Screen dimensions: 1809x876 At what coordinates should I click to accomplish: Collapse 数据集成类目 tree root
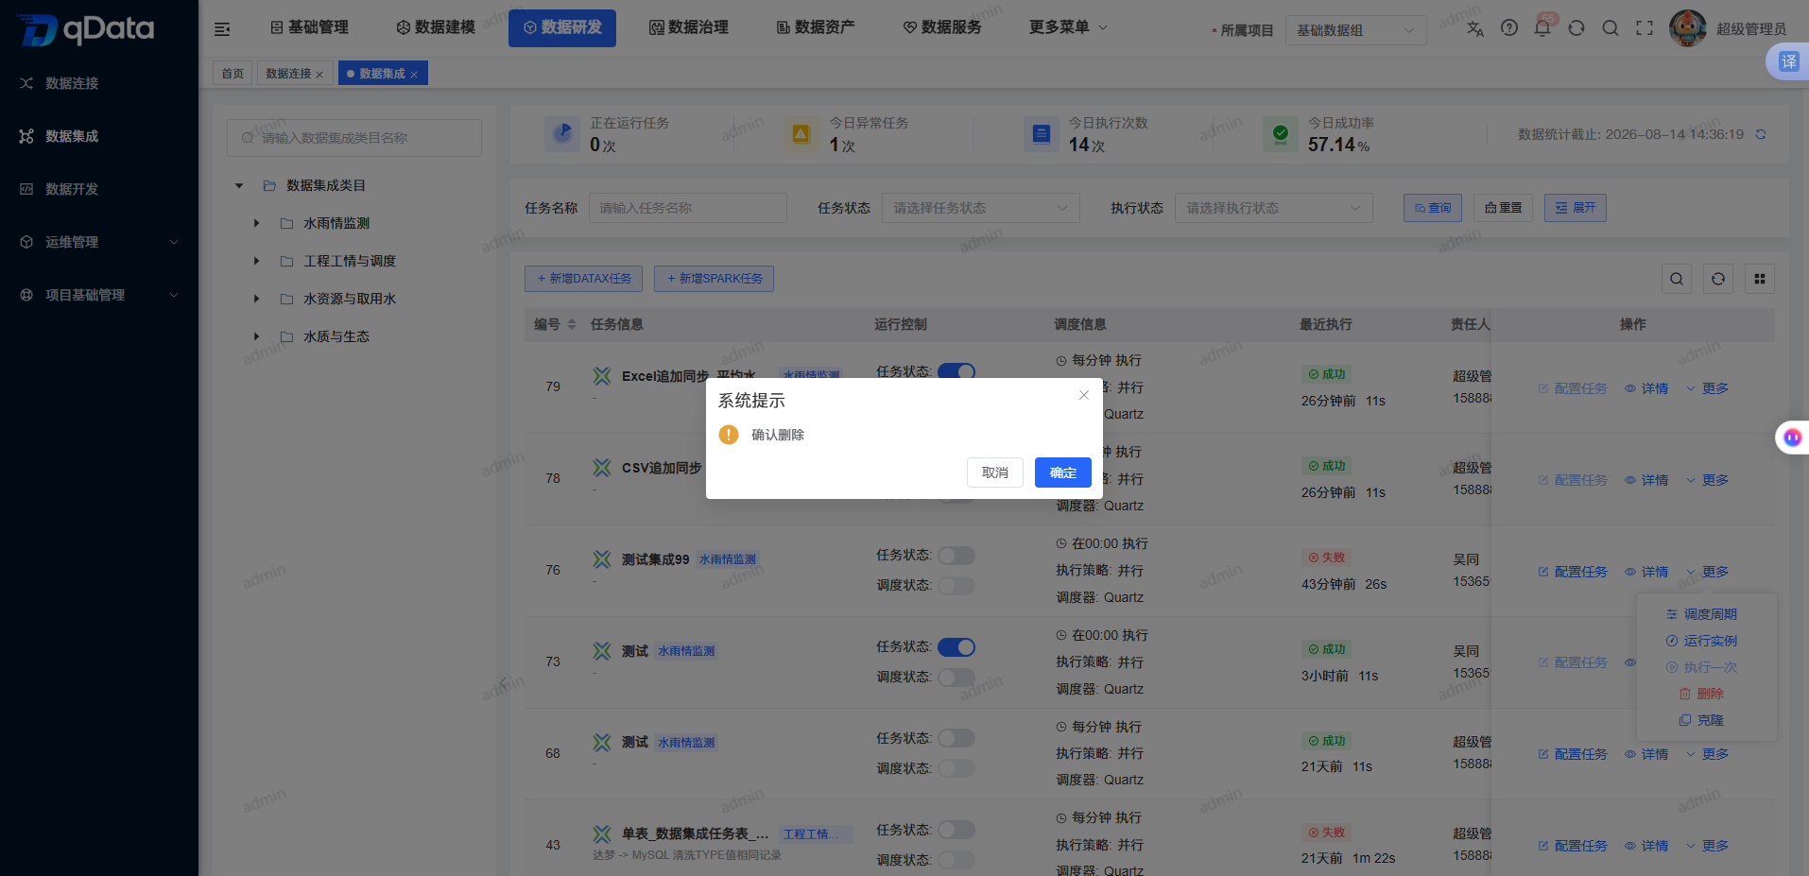[239, 185]
